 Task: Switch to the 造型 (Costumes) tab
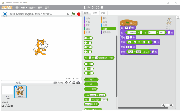point(95,13)
